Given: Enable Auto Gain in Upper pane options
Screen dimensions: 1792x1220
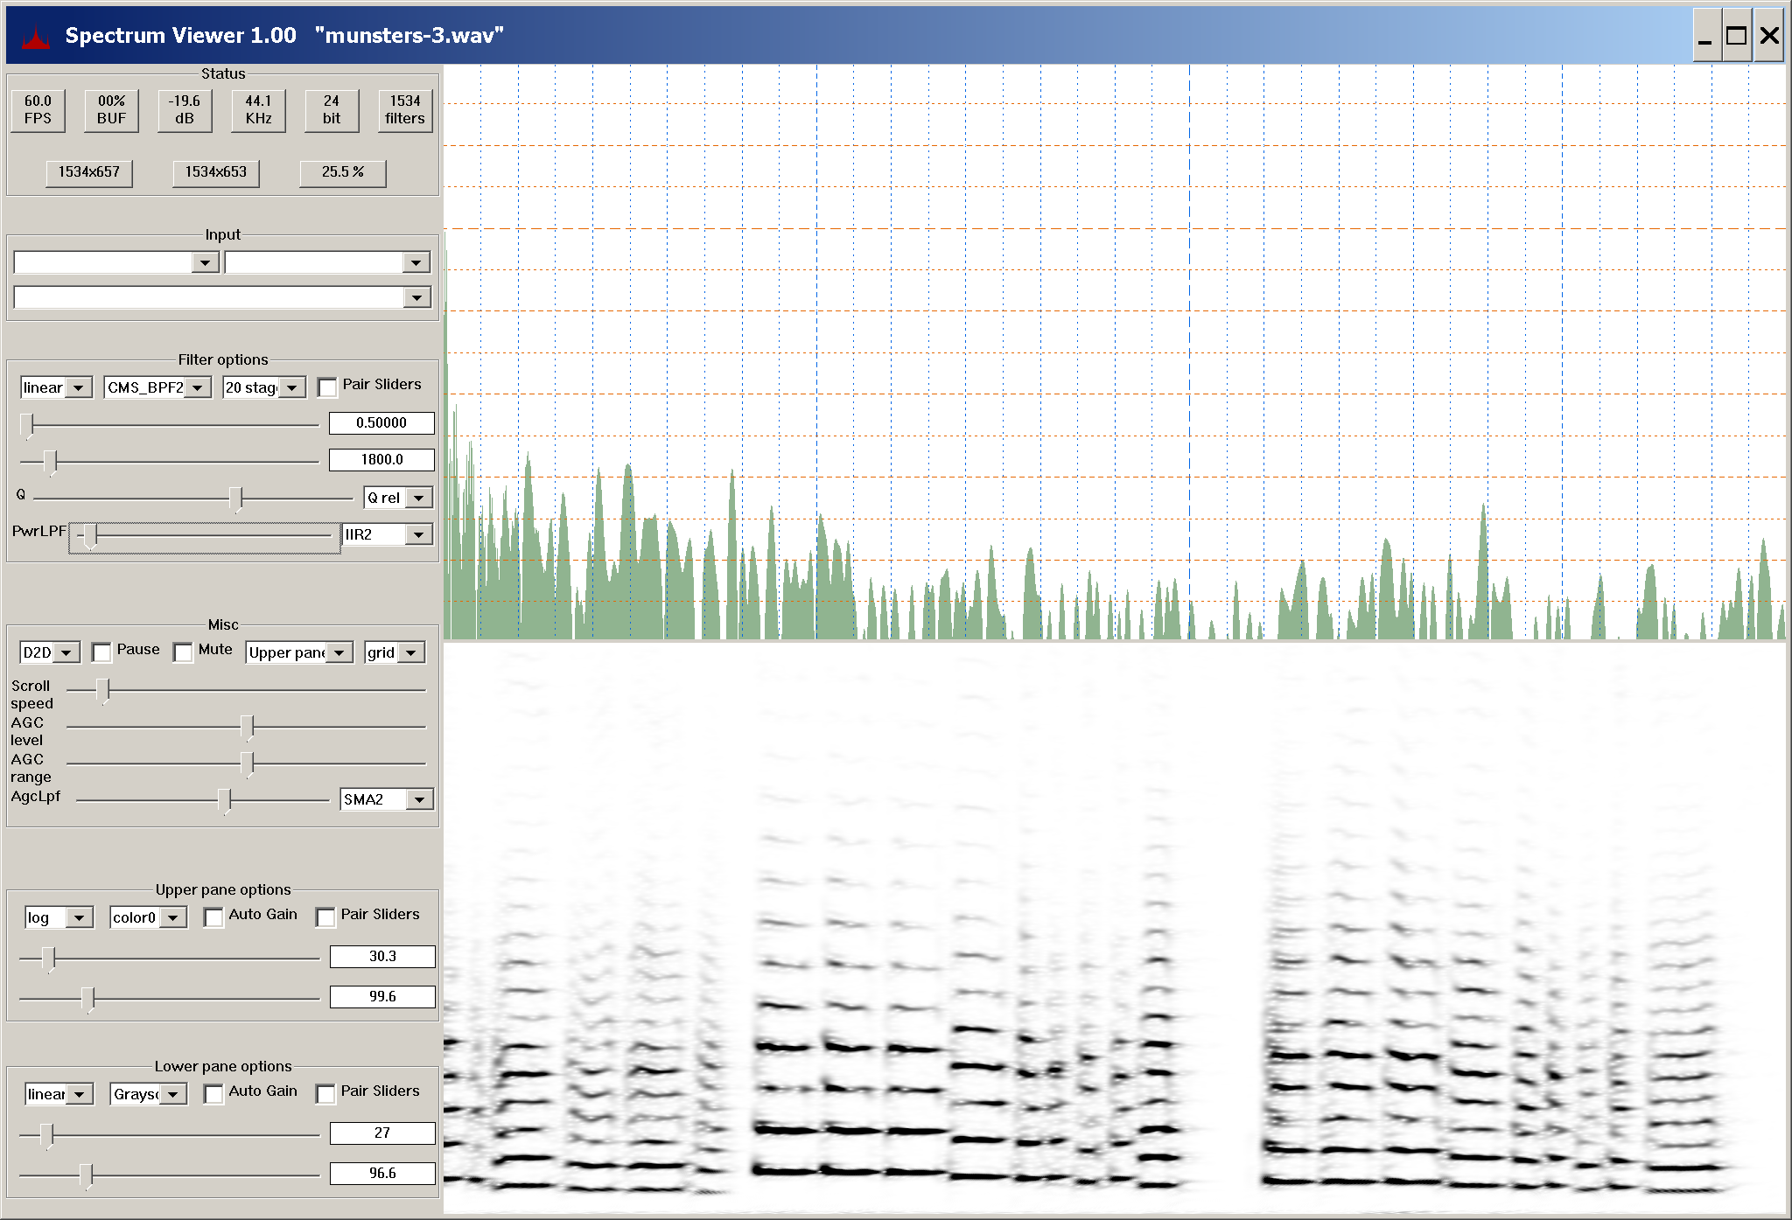Looking at the screenshot, I should point(213,917).
